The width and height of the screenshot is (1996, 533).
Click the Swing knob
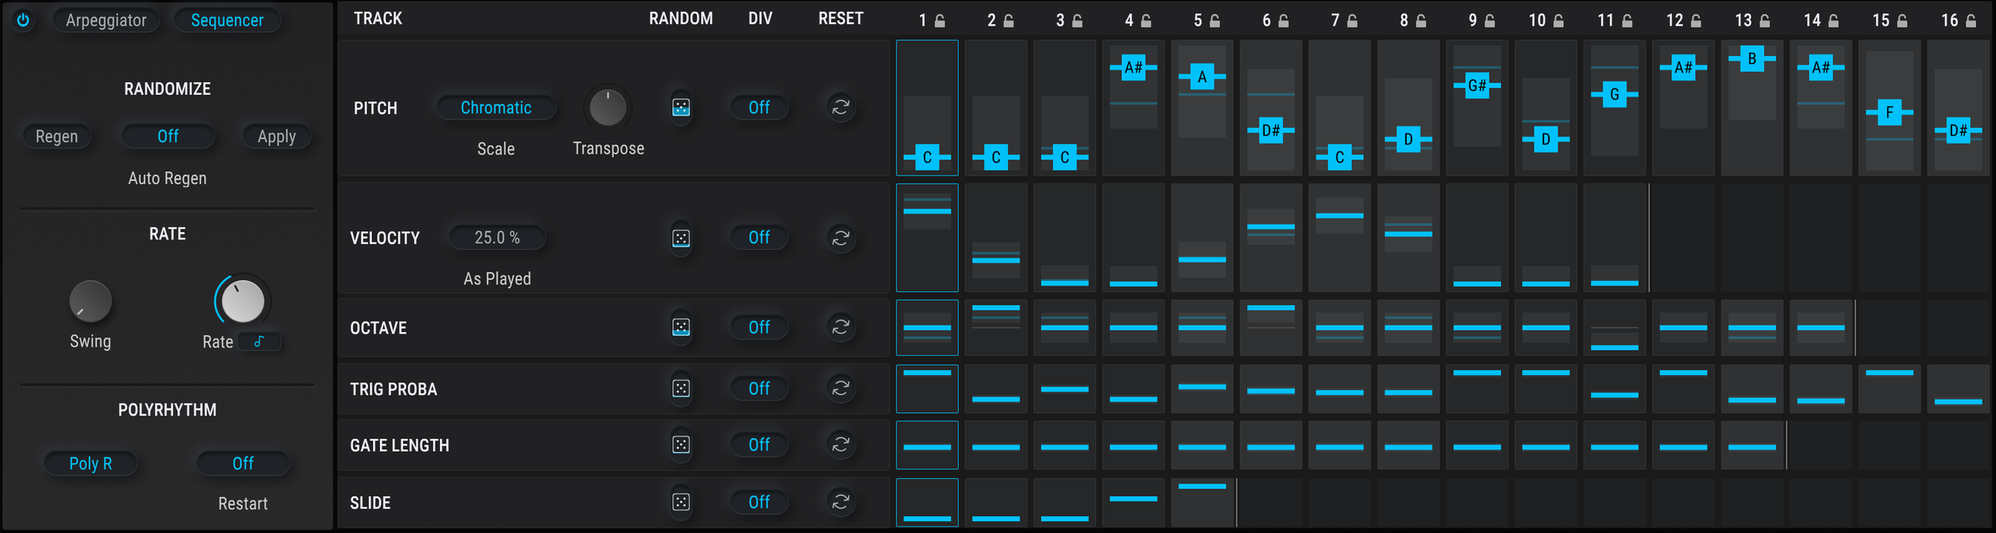click(x=90, y=301)
